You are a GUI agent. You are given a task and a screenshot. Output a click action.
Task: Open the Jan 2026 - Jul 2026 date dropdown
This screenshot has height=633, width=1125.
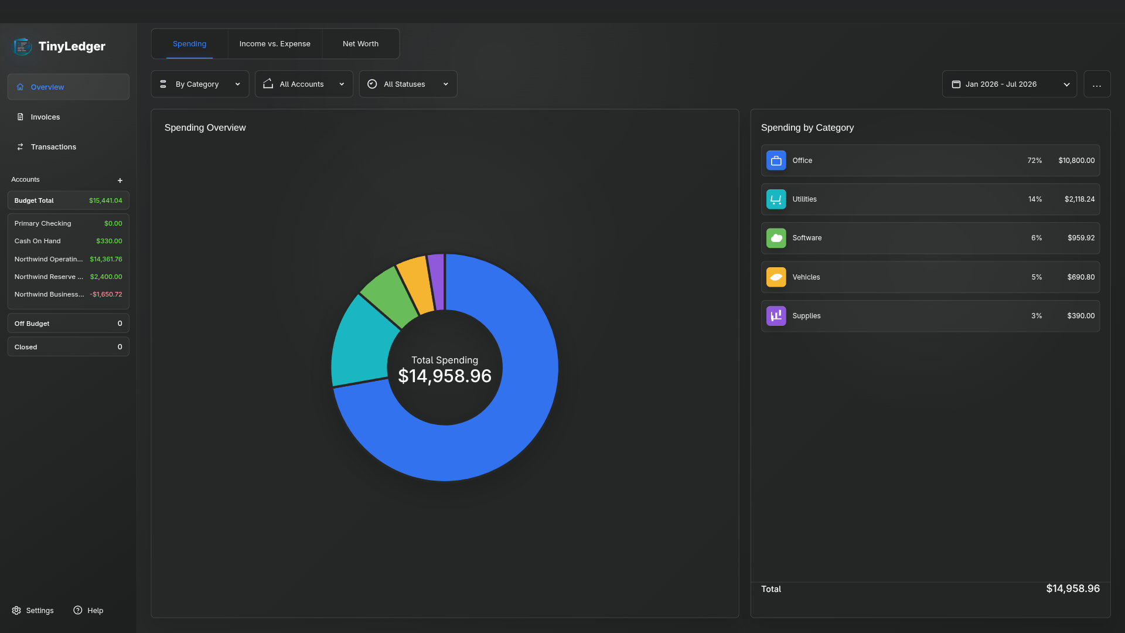(x=1009, y=84)
